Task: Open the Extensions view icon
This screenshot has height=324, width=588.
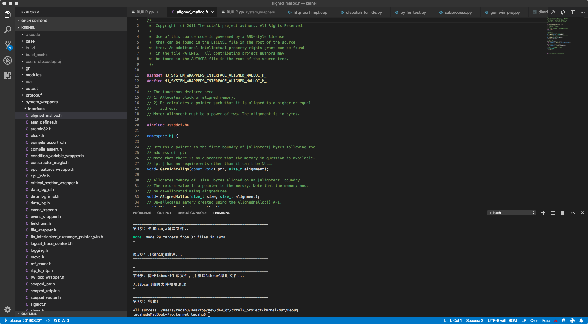Action: (8, 76)
